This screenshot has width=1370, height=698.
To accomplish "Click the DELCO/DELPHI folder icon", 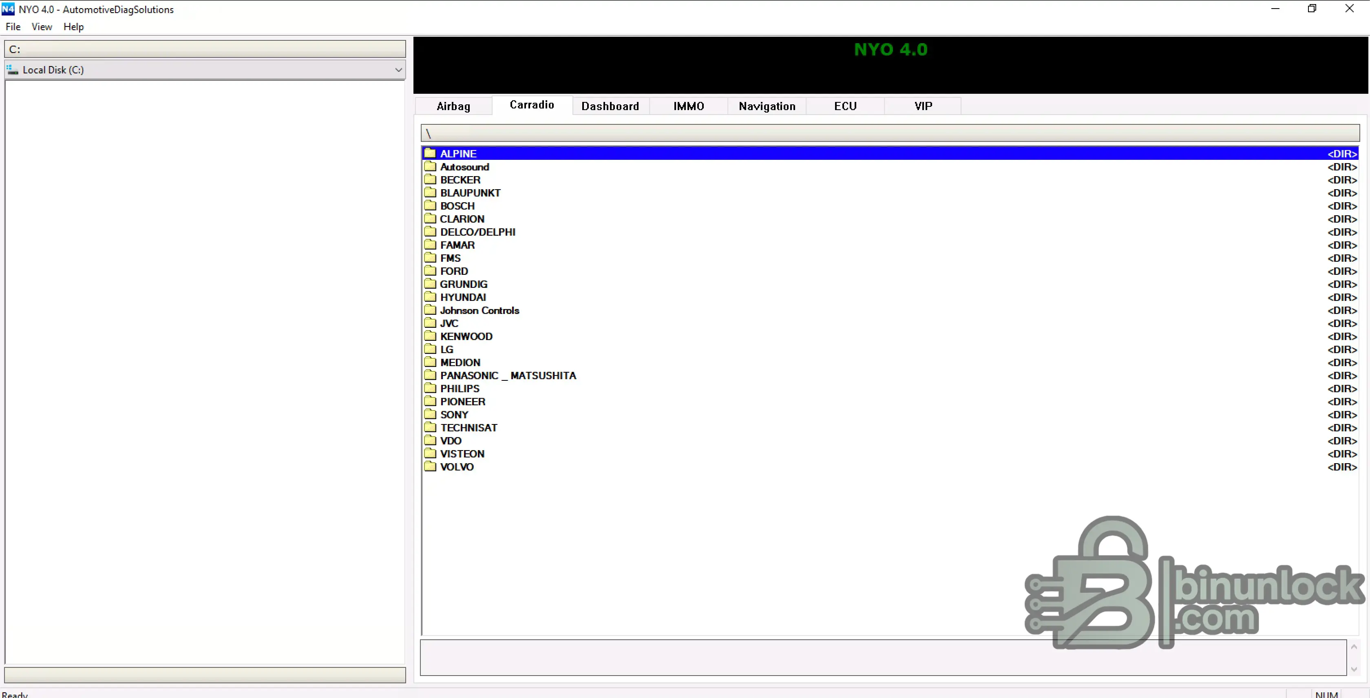I will pyautogui.click(x=430, y=231).
